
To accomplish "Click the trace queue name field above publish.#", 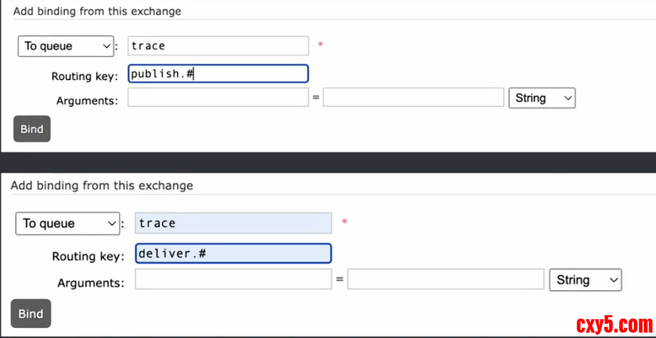I will (218, 46).
